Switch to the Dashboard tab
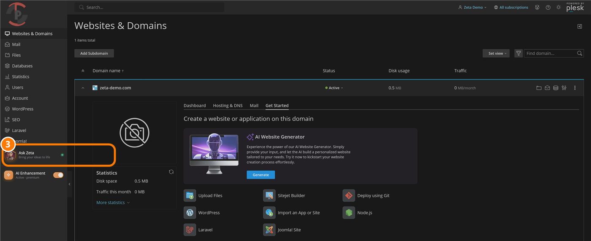This screenshot has width=591, height=241. [195, 105]
